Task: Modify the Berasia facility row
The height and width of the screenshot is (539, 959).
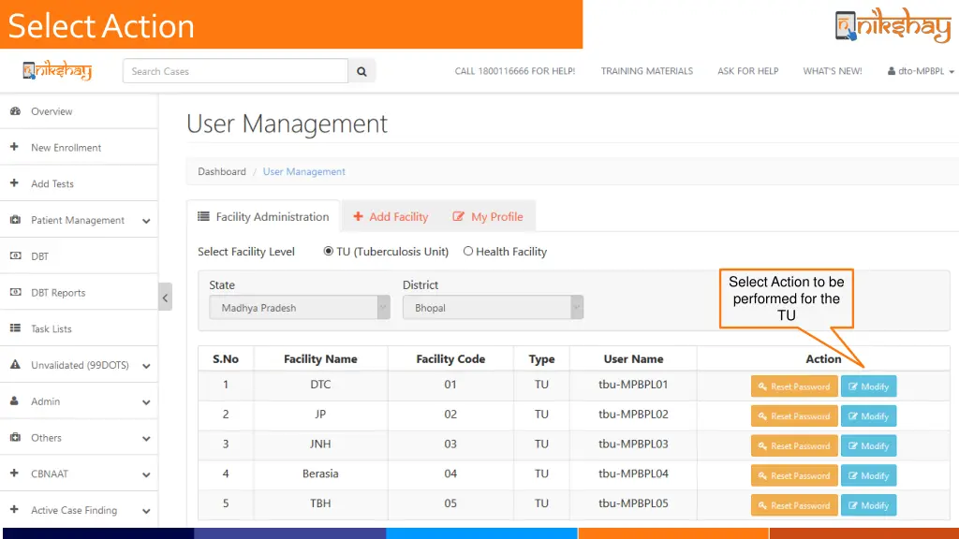Action: (x=868, y=475)
